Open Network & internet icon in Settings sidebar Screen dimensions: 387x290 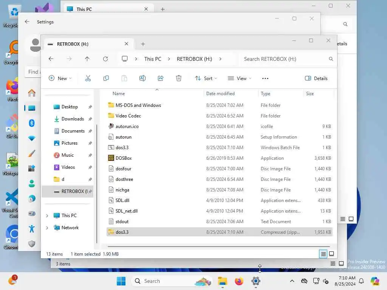[32, 138]
